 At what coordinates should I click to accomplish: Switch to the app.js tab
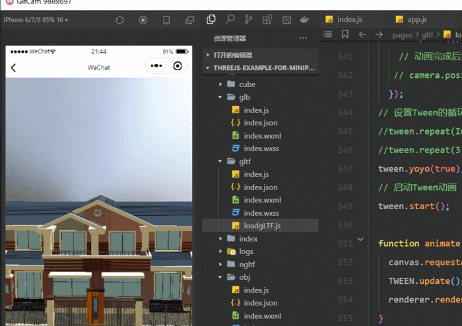pyautogui.click(x=414, y=19)
